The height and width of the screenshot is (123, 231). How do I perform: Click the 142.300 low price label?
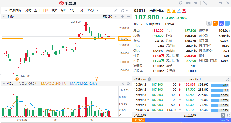click(x=26, y=76)
